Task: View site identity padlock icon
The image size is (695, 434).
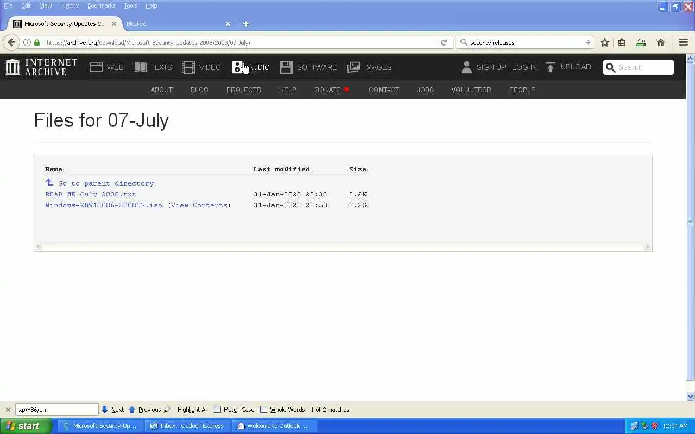Action: [37, 42]
